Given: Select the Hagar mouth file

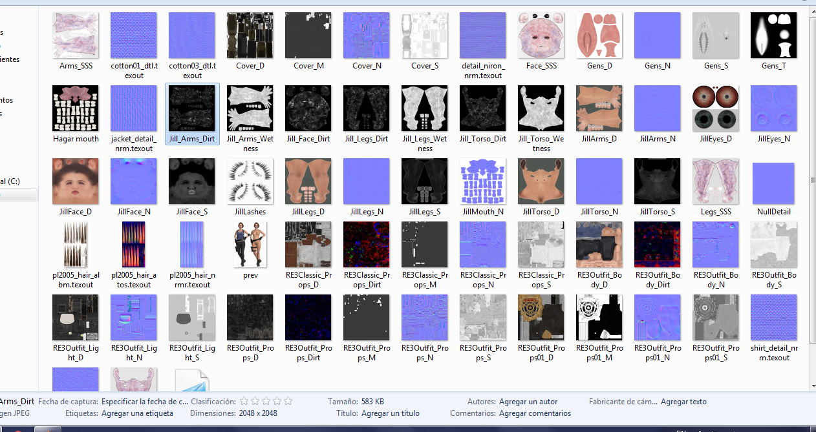Looking at the screenshot, I should tap(76, 108).
